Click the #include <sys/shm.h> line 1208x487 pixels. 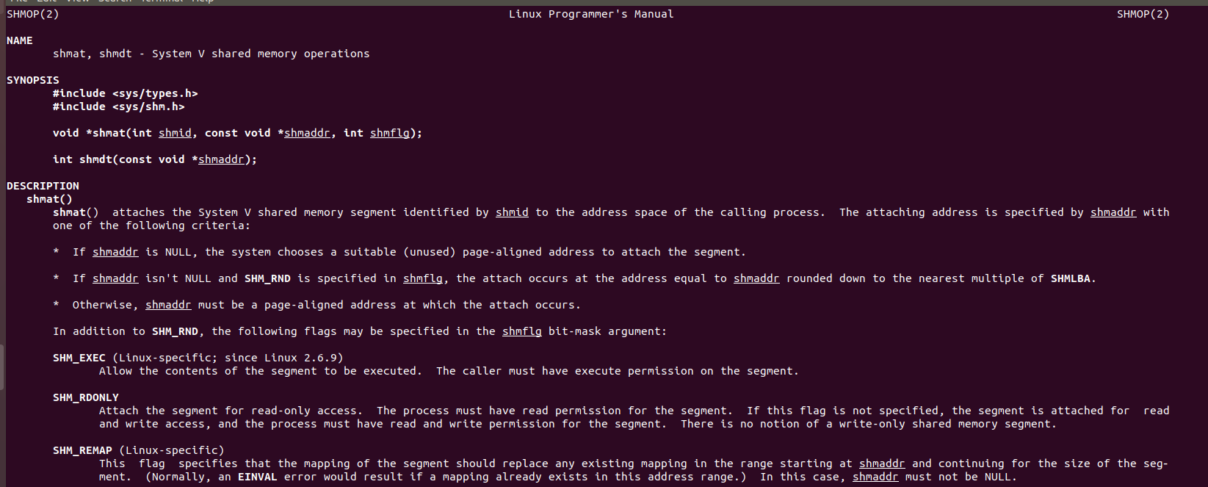click(x=119, y=107)
